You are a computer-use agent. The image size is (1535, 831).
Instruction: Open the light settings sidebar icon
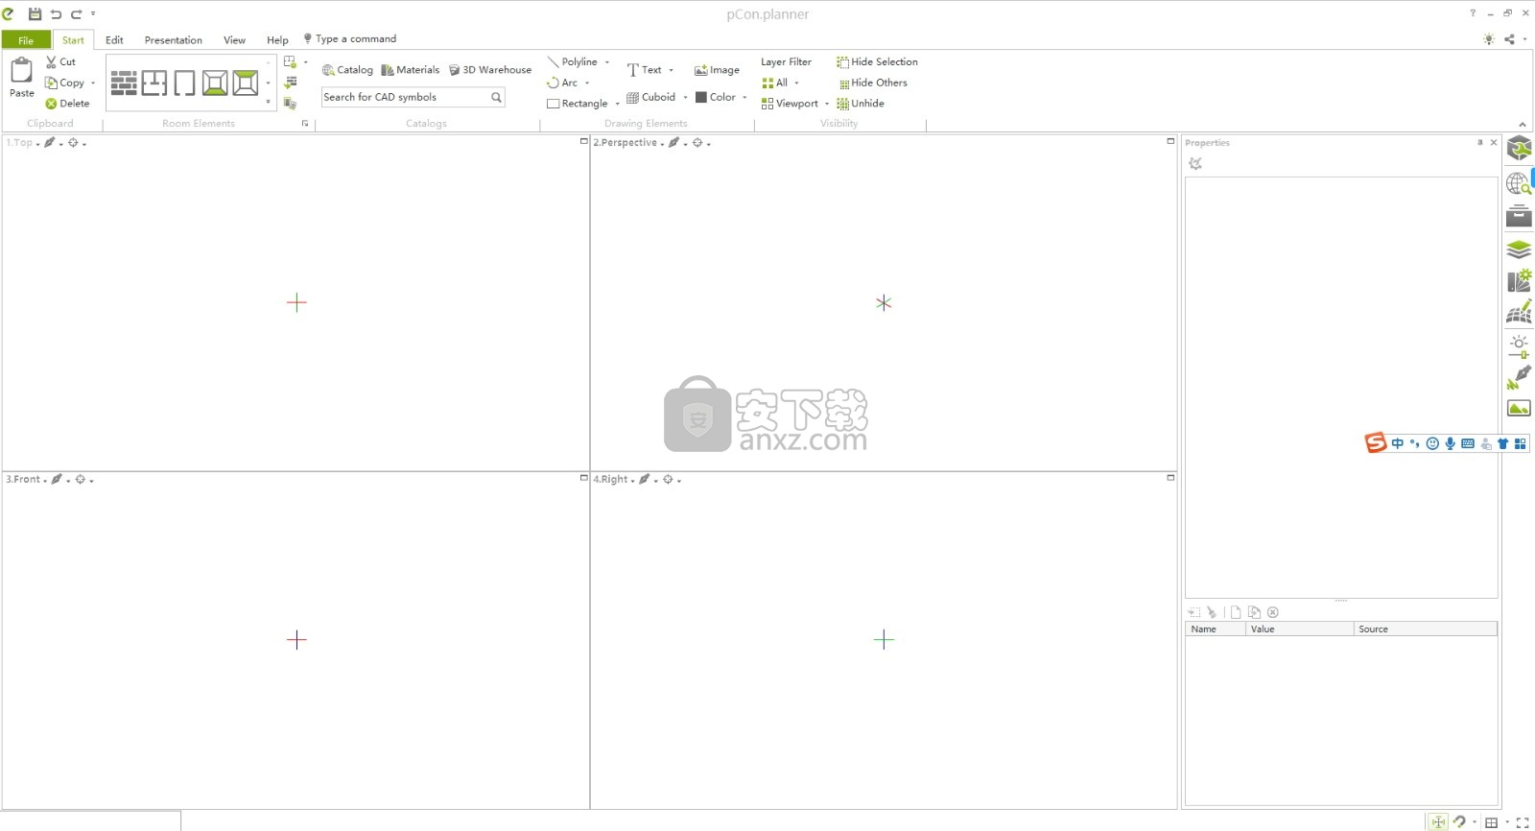(x=1519, y=345)
